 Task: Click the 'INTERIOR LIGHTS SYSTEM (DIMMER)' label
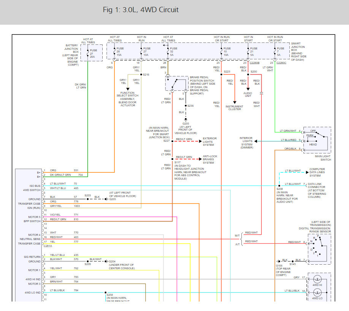click(x=246, y=143)
